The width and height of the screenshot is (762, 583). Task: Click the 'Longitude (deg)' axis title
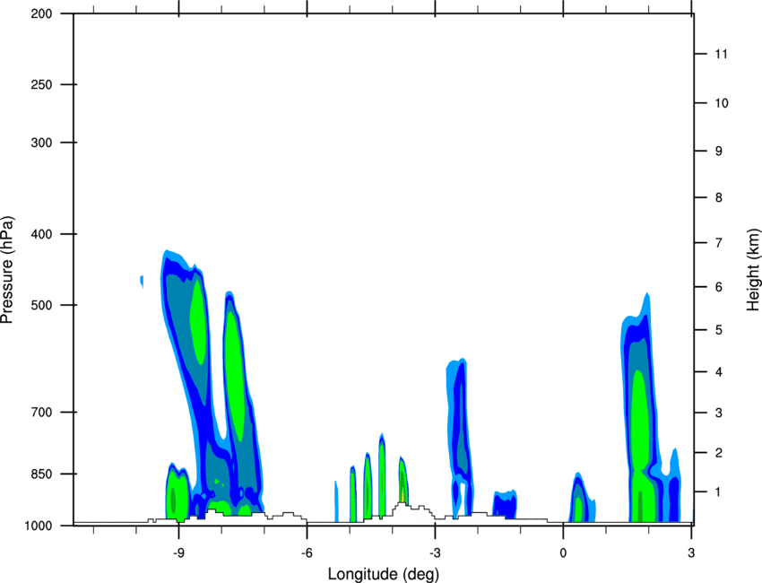tap(384, 574)
